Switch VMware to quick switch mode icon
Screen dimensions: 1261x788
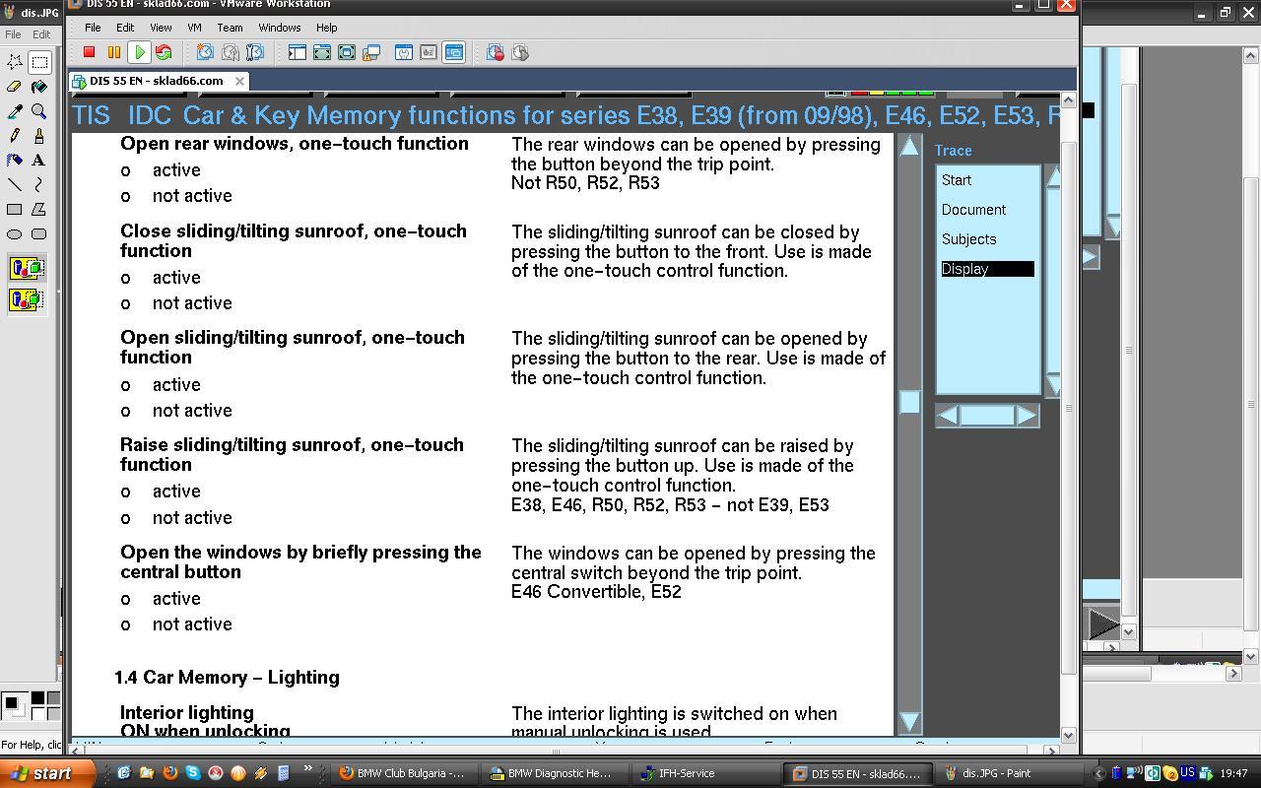322,52
